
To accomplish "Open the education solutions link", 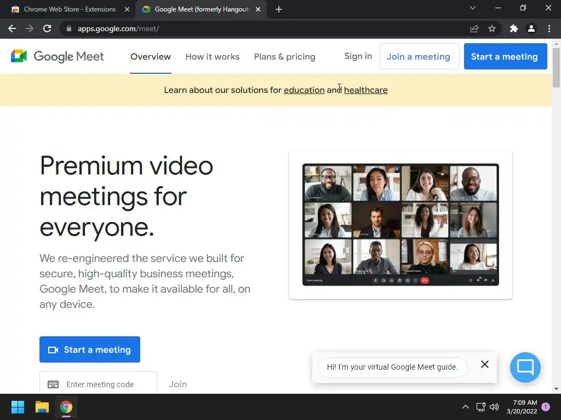I will [304, 90].
